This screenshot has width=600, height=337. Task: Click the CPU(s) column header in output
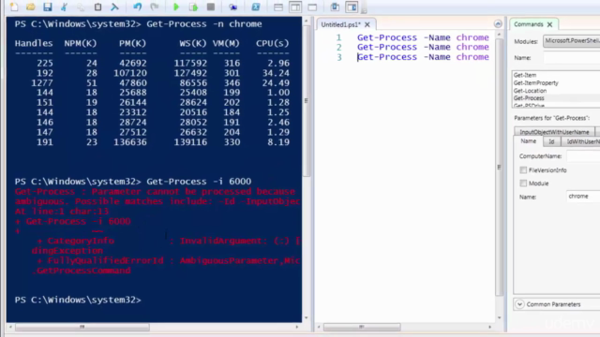pos(273,44)
